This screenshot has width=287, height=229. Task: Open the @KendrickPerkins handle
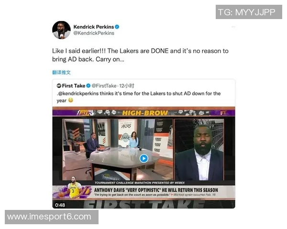(x=94, y=33)
